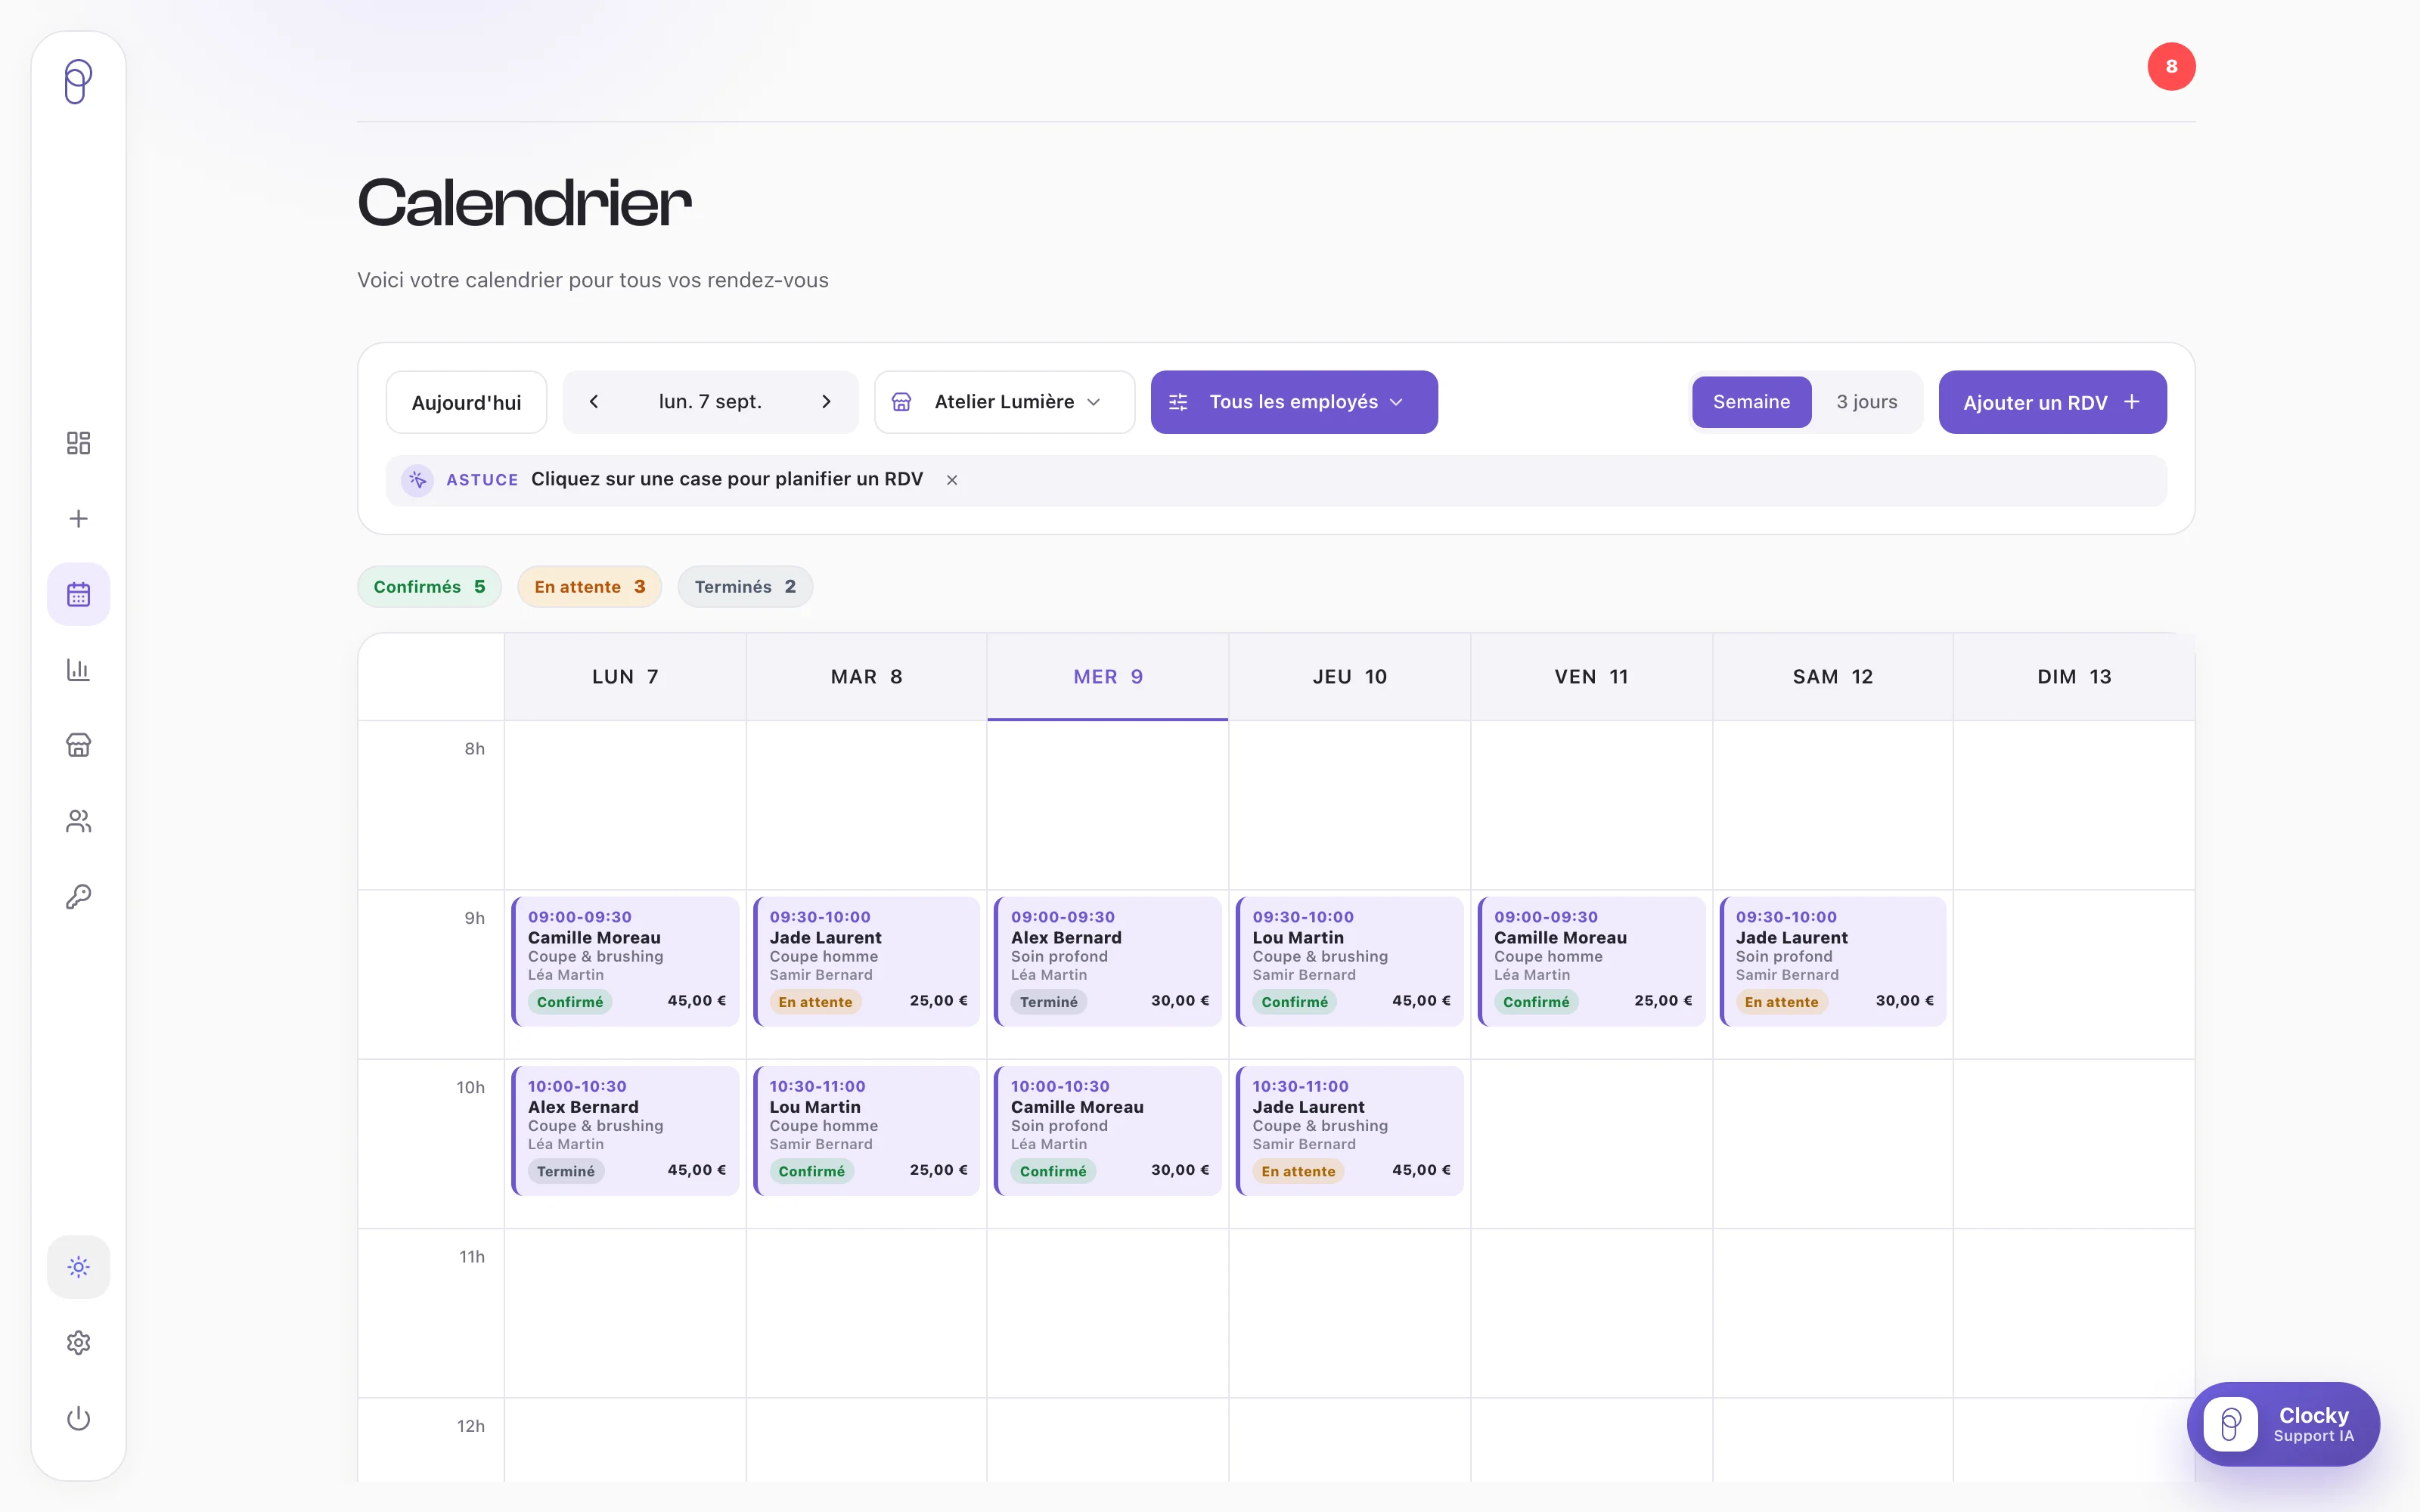This screenshot has width=2420, height=1512.
Task: Open Jade Laurent's Thursday 10:30 appointment
Action: 1350,1131
